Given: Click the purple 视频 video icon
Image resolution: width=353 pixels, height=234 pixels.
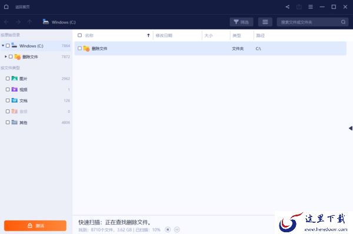Looking at the screenshot, I should [x=14, y=89].
